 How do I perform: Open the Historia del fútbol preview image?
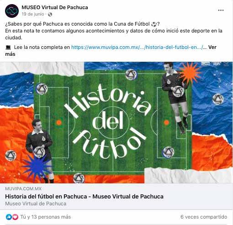pos(116,123)
